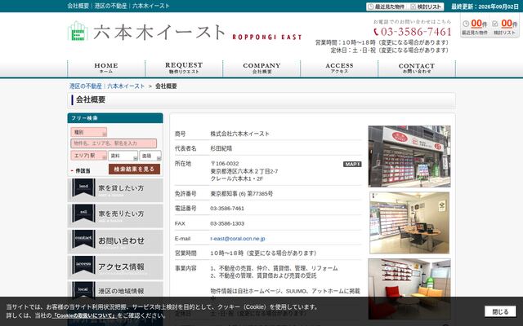The width and height of the screenshot is (523, 326).
Task: Click the phone icon beside 03-3586-7461
Action: (x=376, y=32)
